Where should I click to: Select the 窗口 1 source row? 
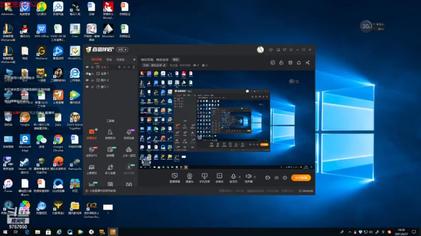(x=111, y=87)
